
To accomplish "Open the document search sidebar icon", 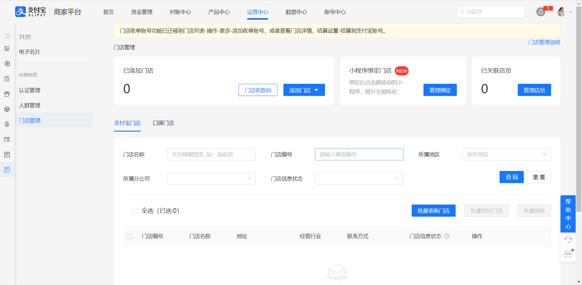I will tap(7, 79).
